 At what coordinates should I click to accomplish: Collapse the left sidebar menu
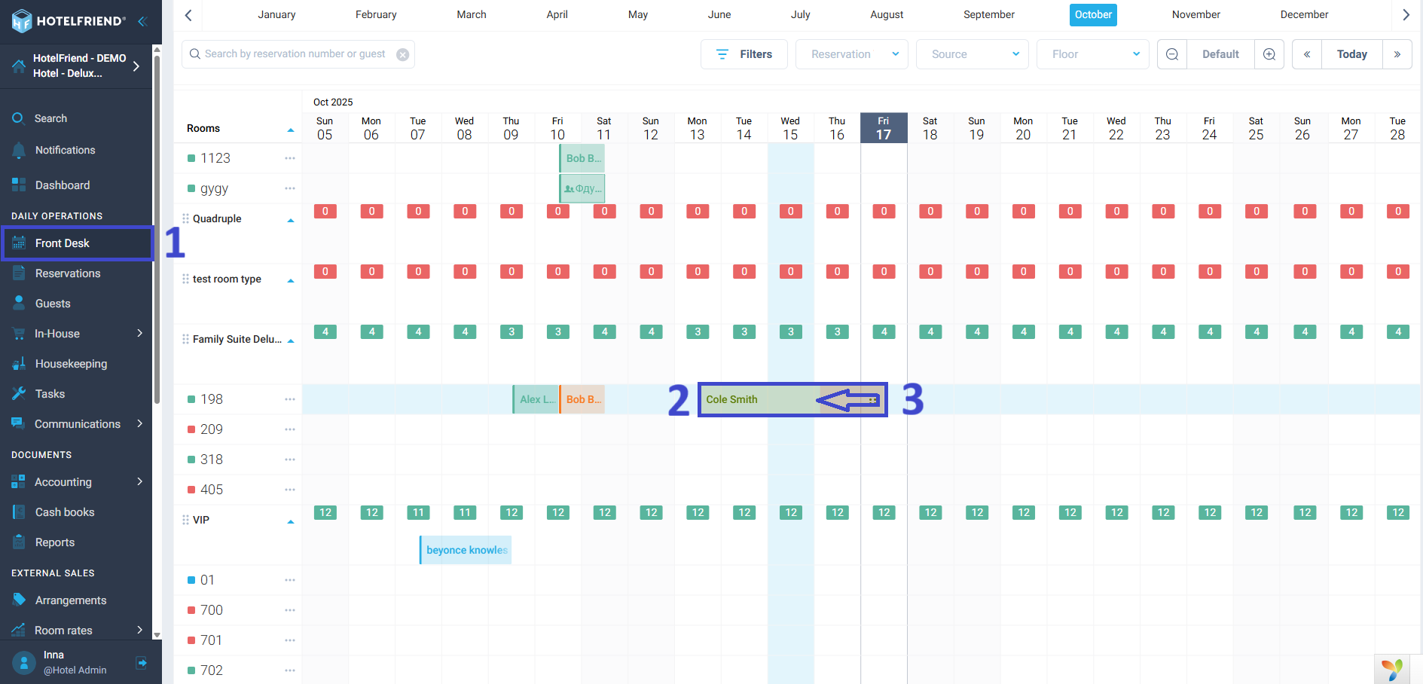(142, 21)
